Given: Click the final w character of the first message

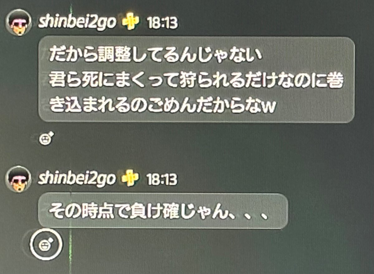Looking at the screenshot, I should click(271, 107).
